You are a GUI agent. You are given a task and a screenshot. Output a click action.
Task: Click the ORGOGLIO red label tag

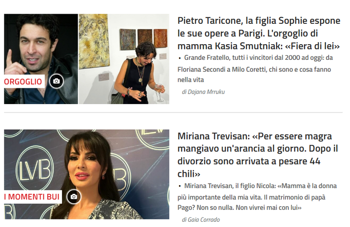[x=24, y=82]
